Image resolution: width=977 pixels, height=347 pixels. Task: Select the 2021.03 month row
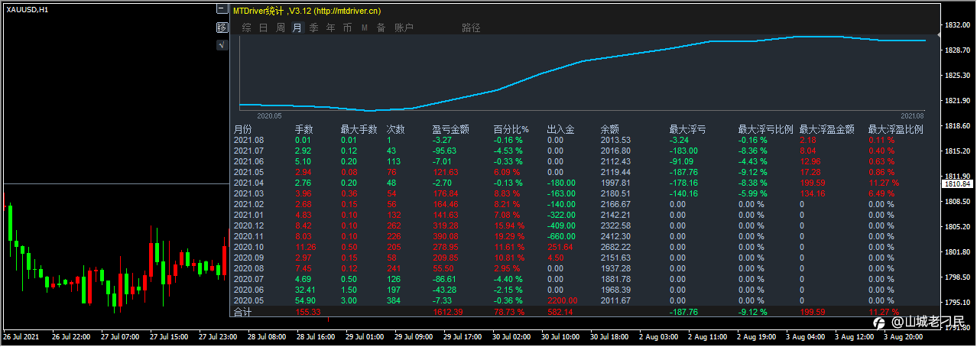point(585,193)
